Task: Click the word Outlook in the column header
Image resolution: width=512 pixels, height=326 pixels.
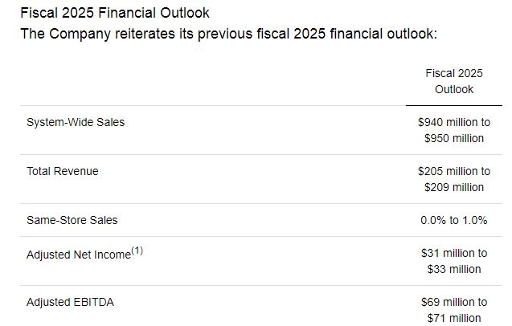Action: tap(454, 89)
